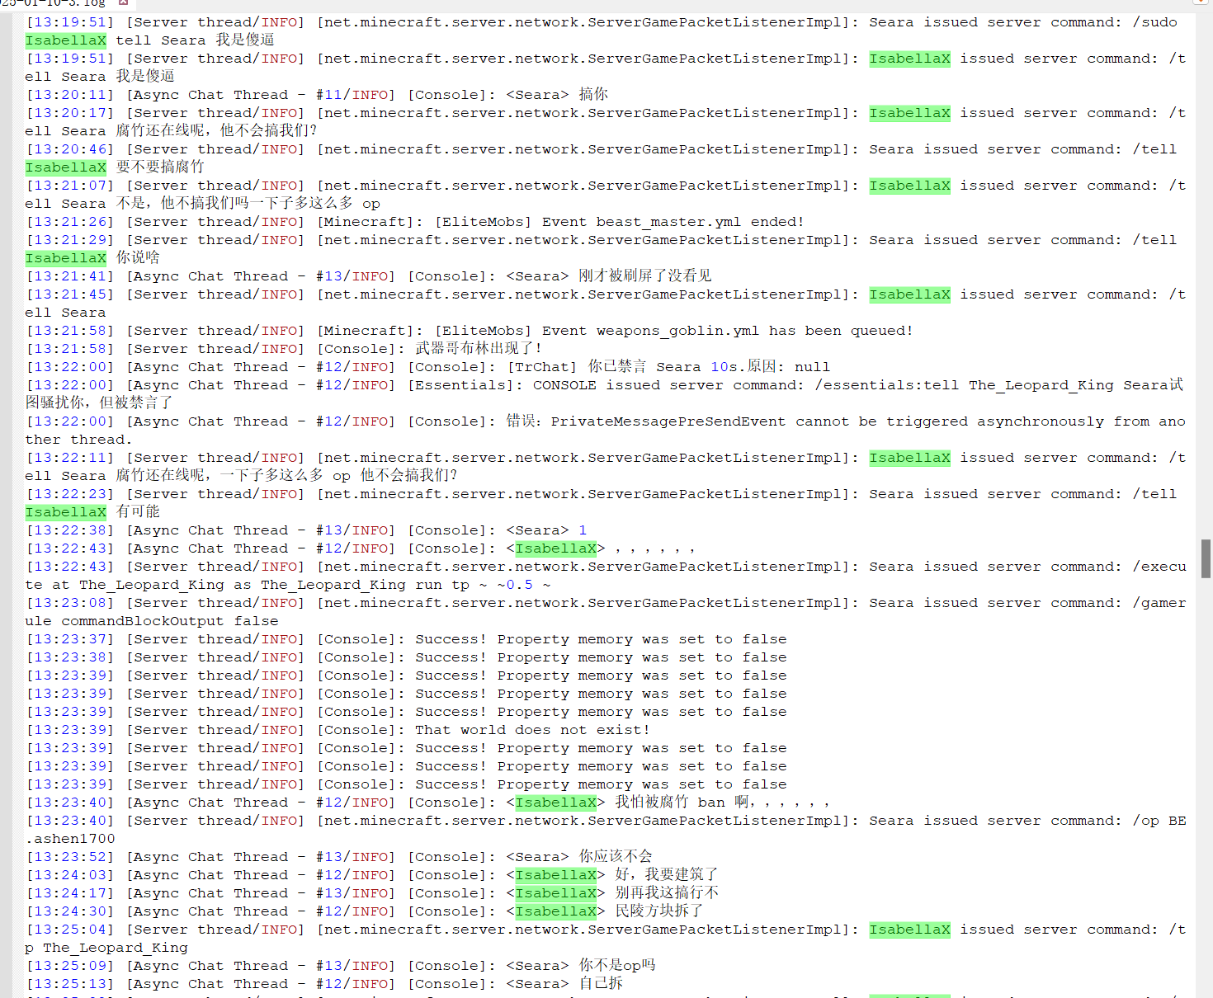Click the [13:22:38] timestamp
Viewport: 1213px width, 998px height.
point(70,530)
